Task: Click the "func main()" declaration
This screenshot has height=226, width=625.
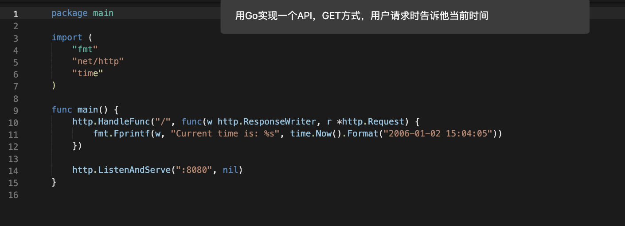Action: tap(85, 109)
